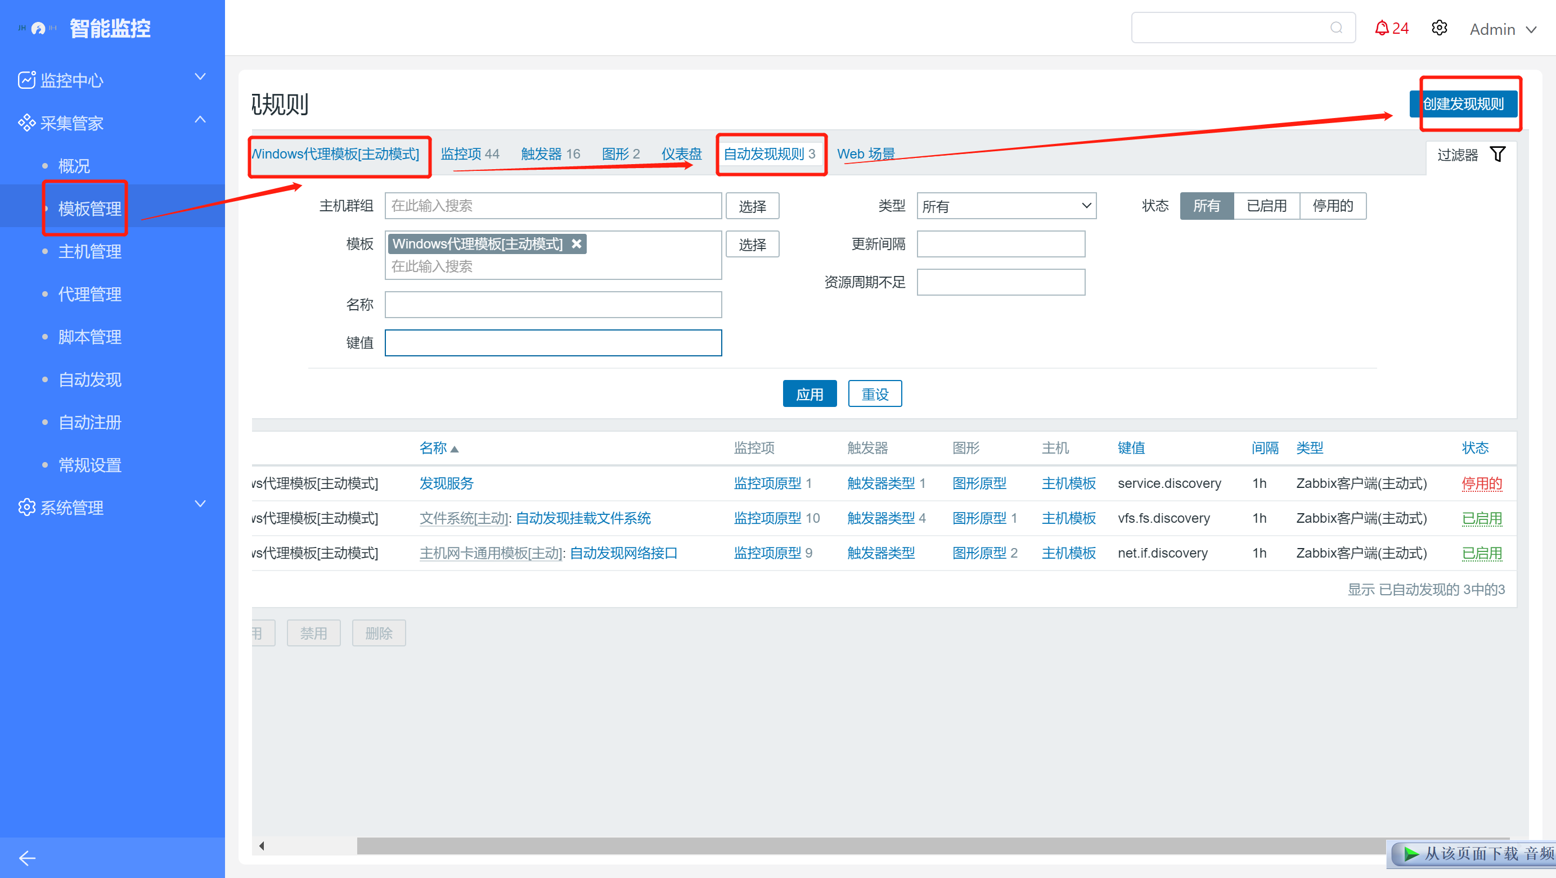The height and width of the screenshot is (878, 1556).
Task: Open 常规设置 in sidebar
Action: [x=89, y=466]
